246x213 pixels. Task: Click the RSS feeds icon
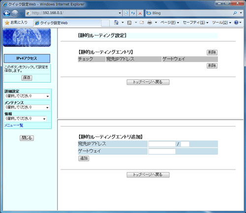[x=129, y=23]
